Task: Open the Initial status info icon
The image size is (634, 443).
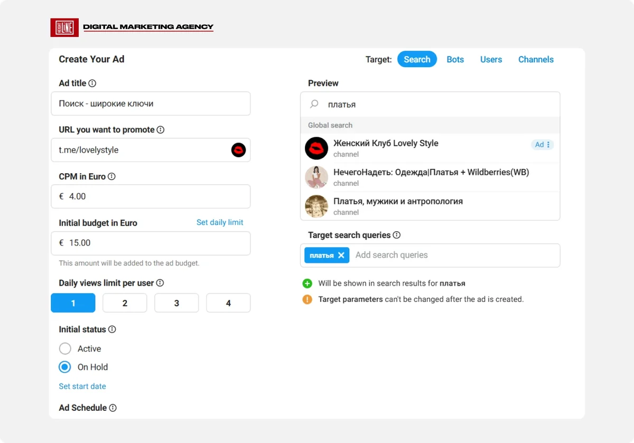Action: 112,329
